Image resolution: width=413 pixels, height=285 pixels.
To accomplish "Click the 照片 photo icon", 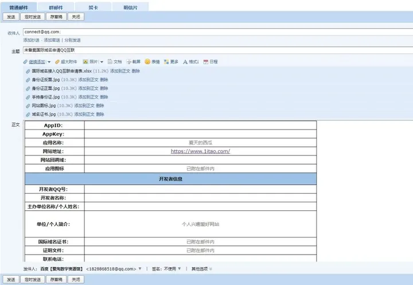I will [x=85, y=61].
